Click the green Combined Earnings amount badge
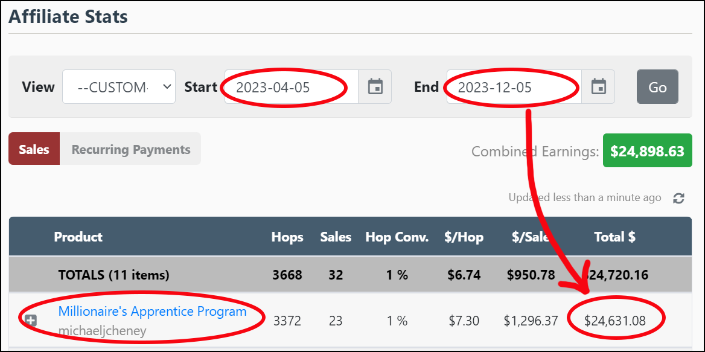The image size is (705, 352). coord(647,151)
